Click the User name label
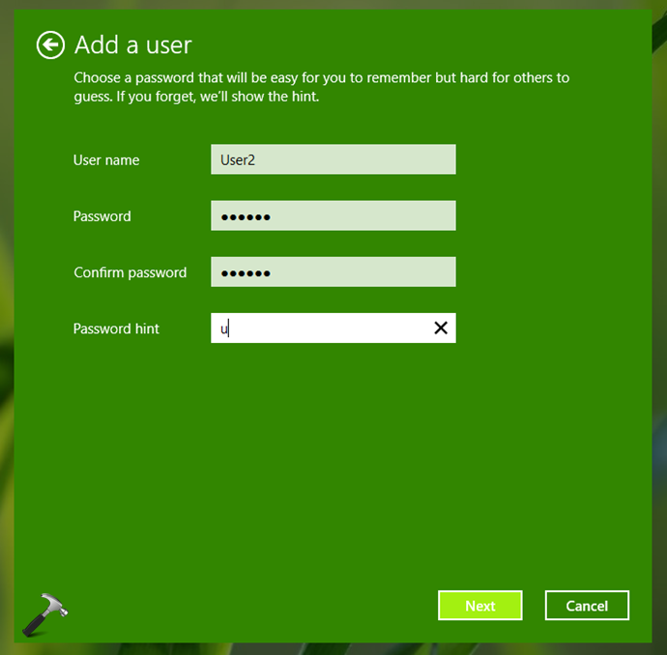This screenshot has width=667, height=655. tap(106, 160)
